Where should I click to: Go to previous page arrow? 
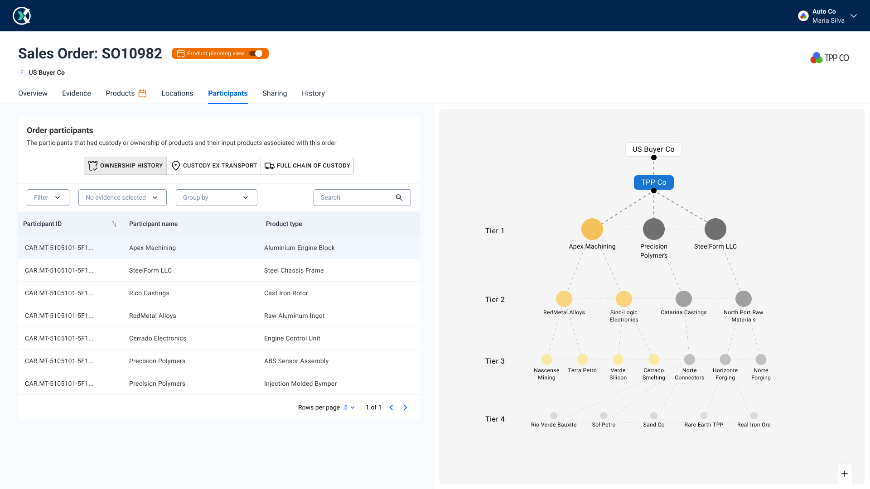[391, 407]
